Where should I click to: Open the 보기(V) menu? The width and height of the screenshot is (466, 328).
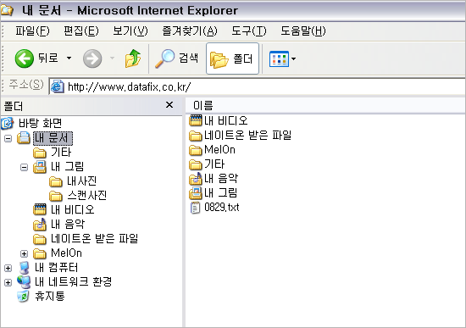(130, 31)
